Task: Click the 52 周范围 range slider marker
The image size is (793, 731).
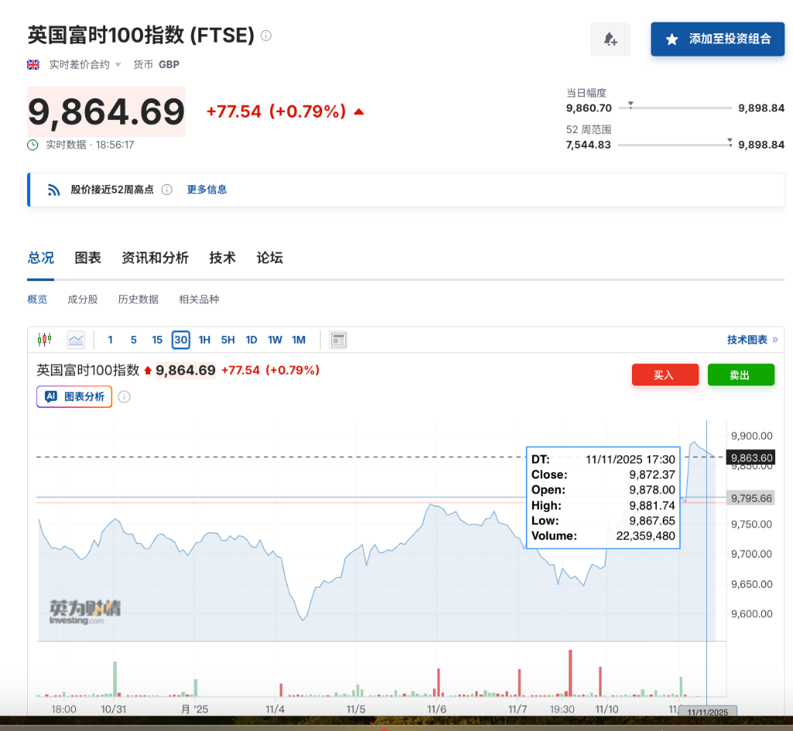Action: click(x=729, y=141)
